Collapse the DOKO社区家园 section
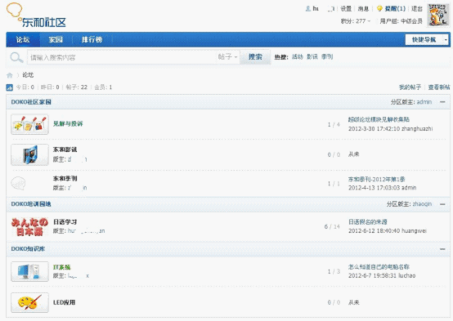Image resolution: width=453 pixels, height=321 pixels. 442,102
